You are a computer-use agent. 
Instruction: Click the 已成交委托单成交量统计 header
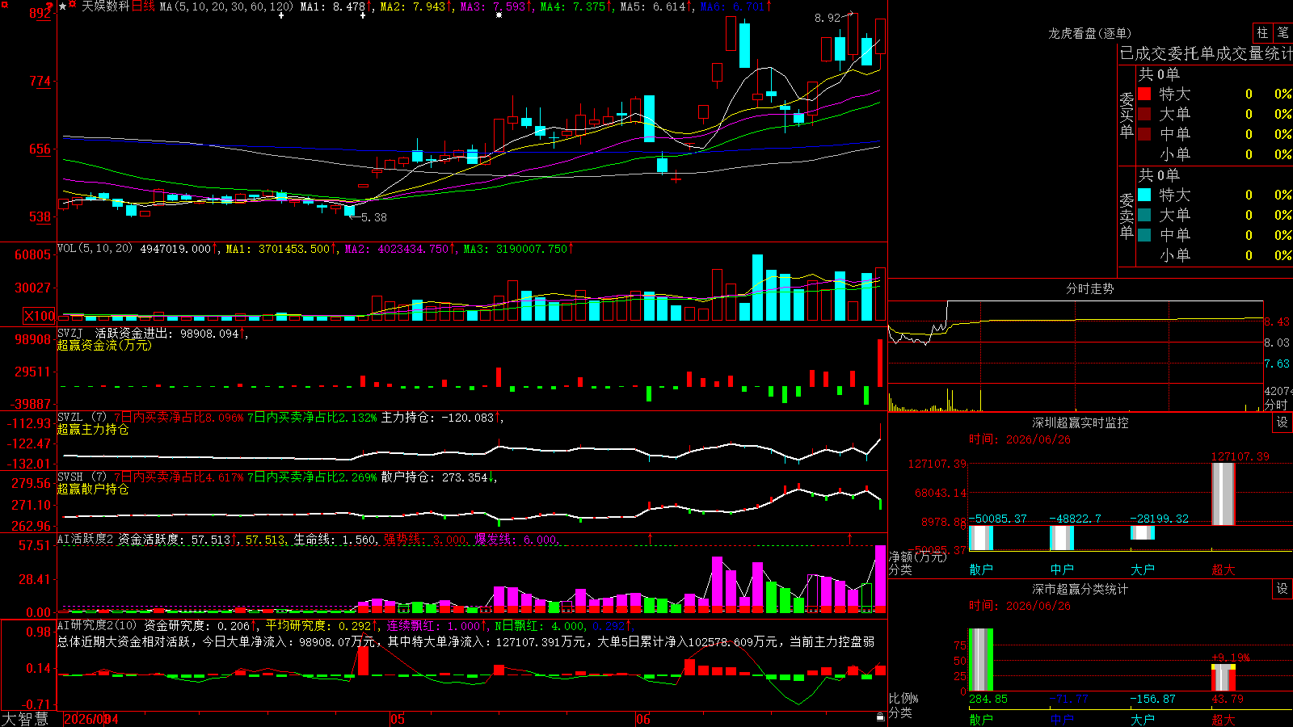(1206, 53)
